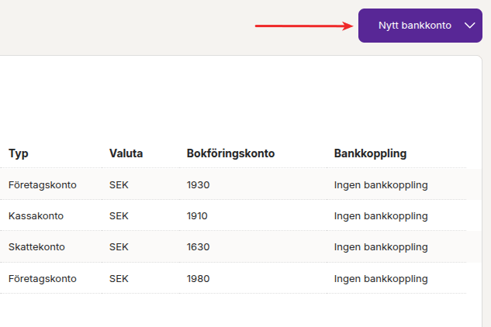This screenshot has height=327, width=491.
Task: Click the Bokföringskonto column header
Action: tap(230, 153)
